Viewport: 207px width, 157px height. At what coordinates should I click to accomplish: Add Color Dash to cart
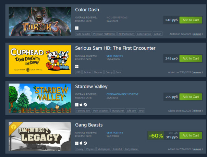(191, 20)
